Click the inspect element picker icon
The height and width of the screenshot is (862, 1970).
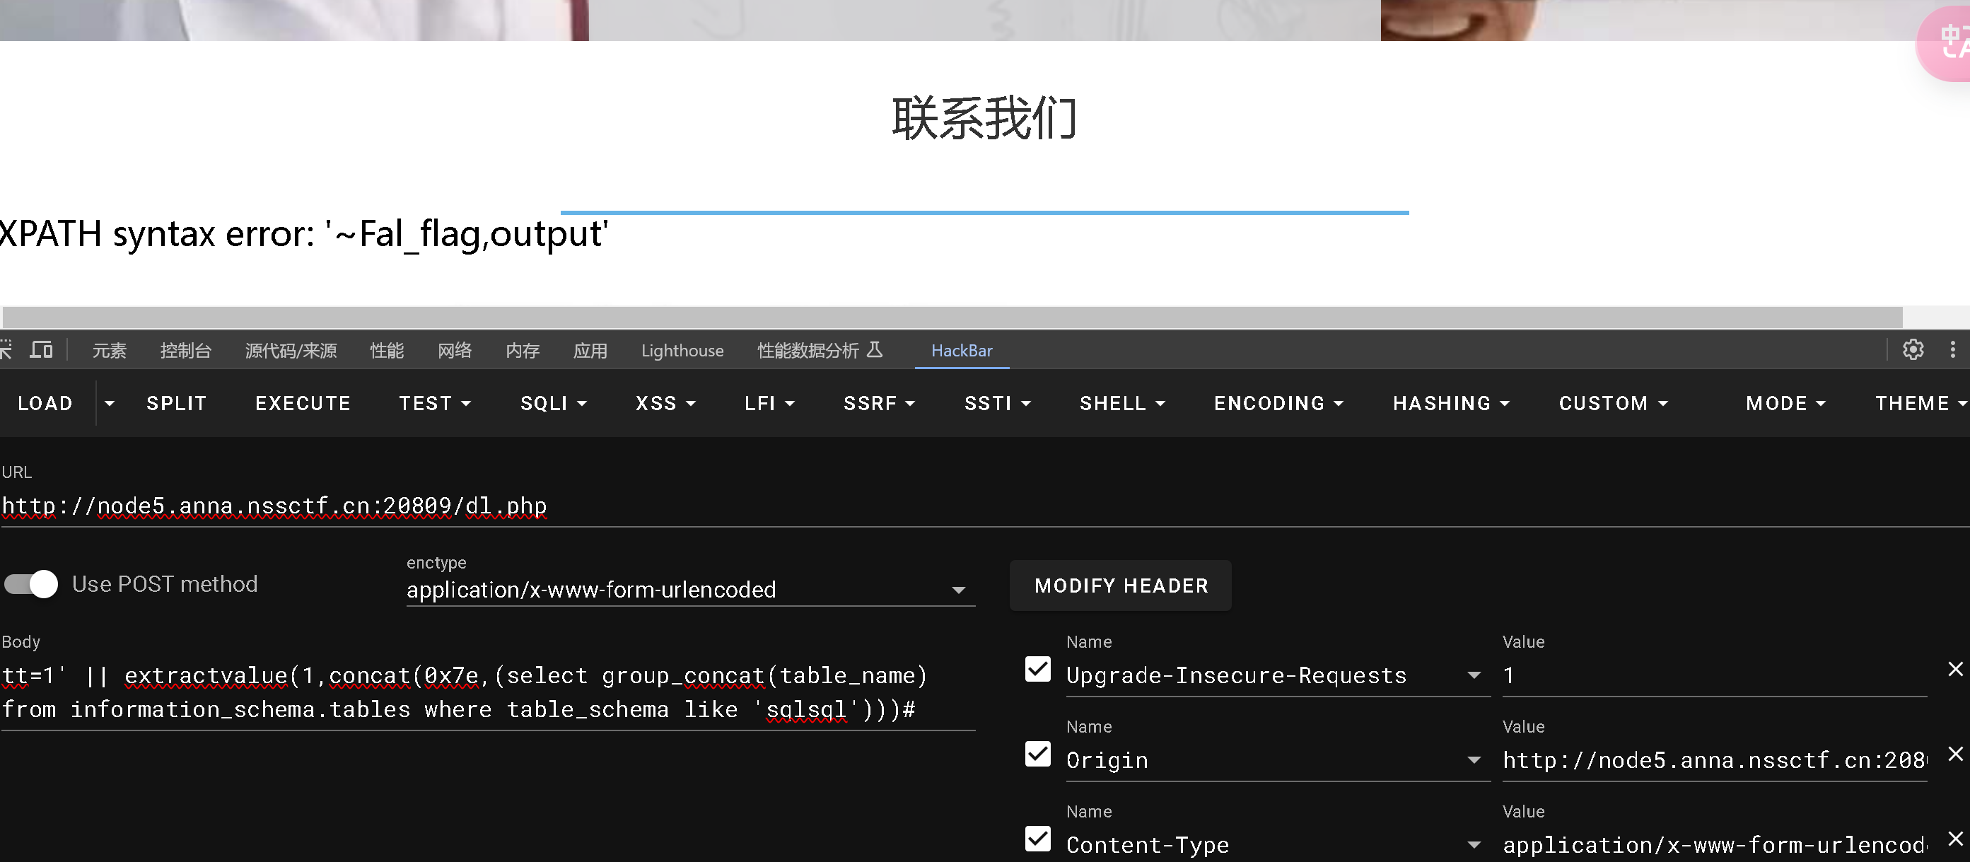point(6,349)
